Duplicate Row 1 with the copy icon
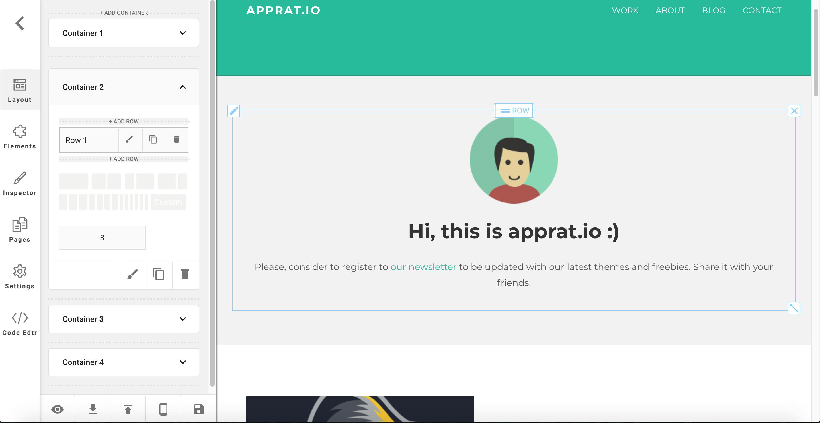820x423 pixels. pos(153,140)
